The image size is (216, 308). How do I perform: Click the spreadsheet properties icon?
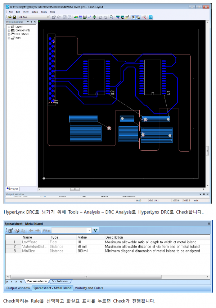pos(11,230)
